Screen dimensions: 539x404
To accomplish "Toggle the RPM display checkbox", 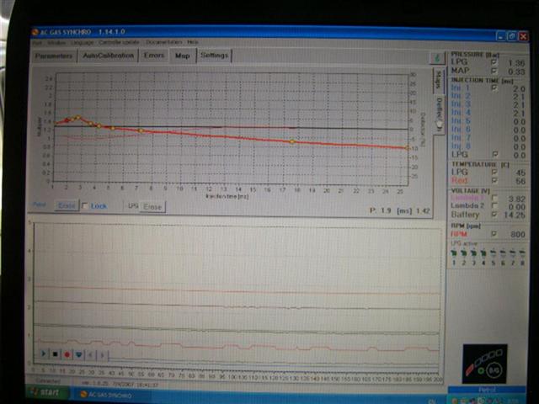I will click(x=494, y=234).
